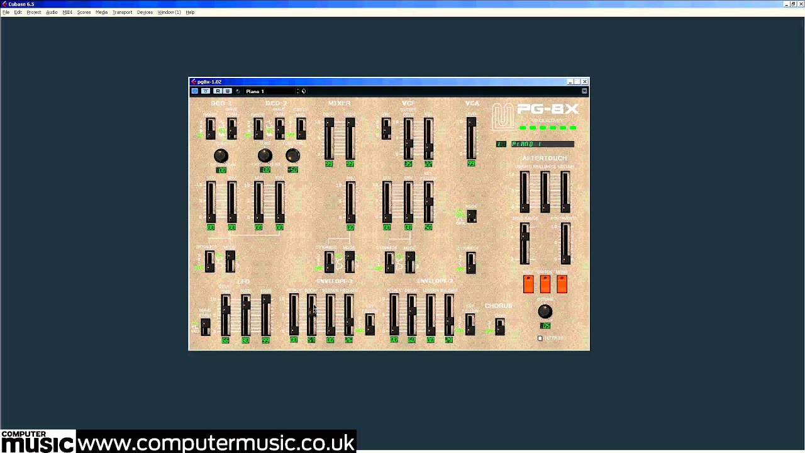Open the File menu
The width and height of the screenshot is (805, 453).
click(6, 12)
